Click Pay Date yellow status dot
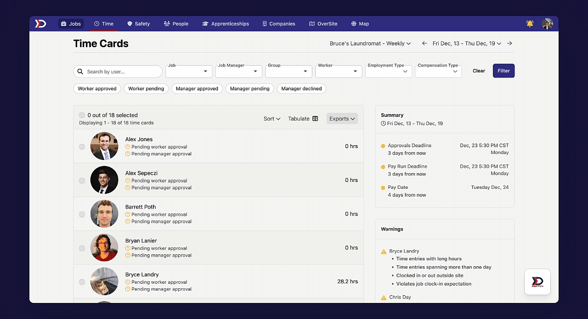This screenshot has width=588, height=319. [383, 188]
